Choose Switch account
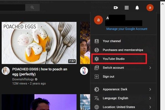This screenshot has width=165, height=110. click(123, 68)
